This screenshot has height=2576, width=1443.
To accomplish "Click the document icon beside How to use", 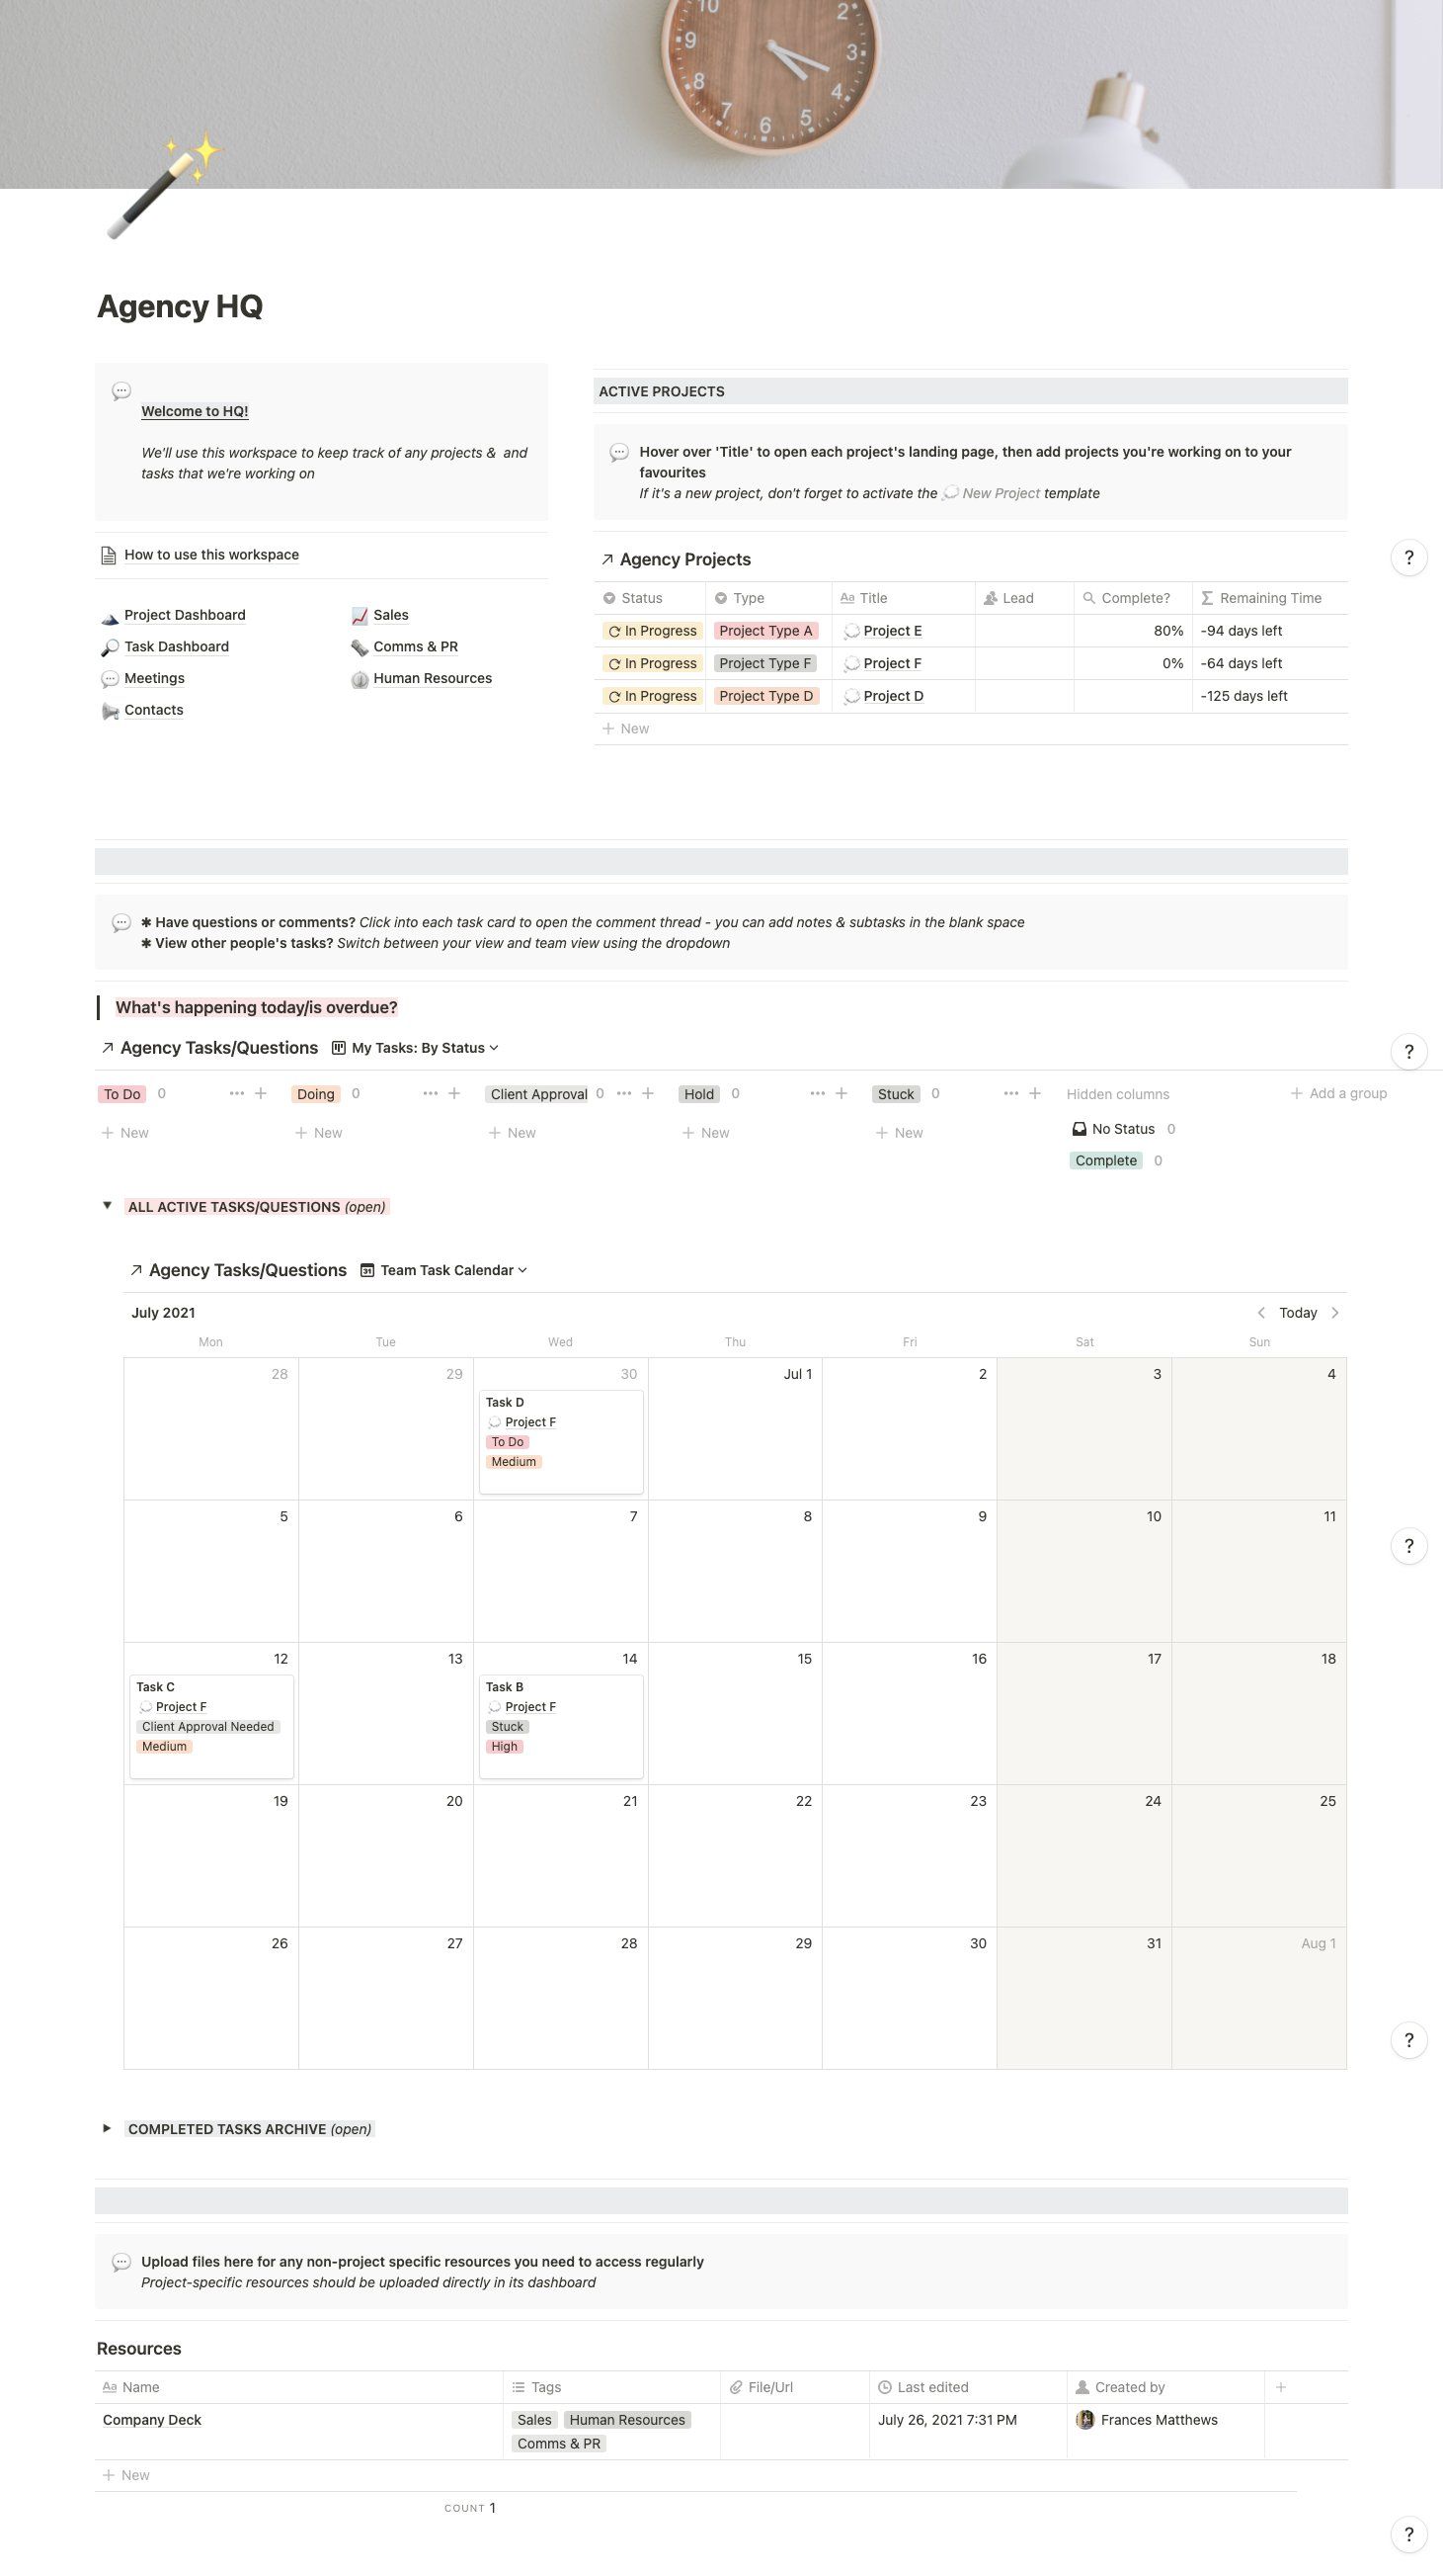I will click(109, 556).
